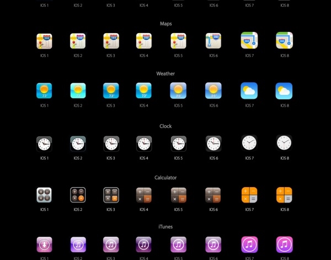Select the iOS 2 Calculator icon
This screenshot has width=331, height=260.
click(78, 195)
